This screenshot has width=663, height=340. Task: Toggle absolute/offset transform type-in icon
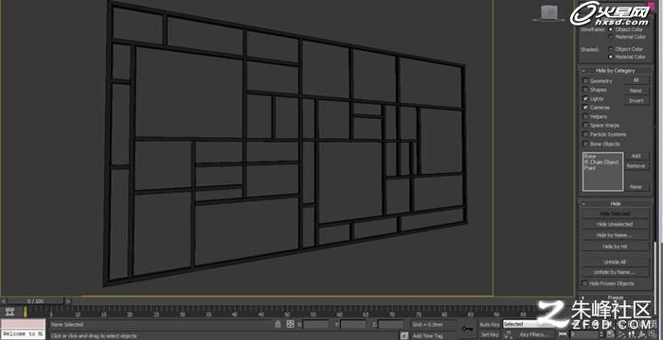click(x=290, y=324)
